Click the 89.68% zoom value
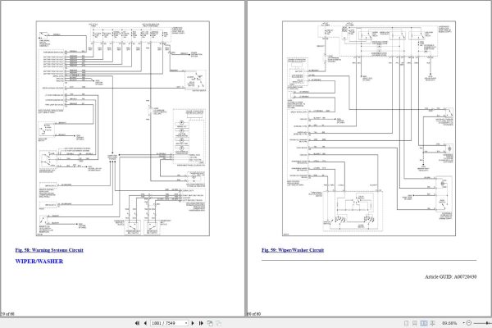Screen dimensions: 492x328 (x=449, y=323)
